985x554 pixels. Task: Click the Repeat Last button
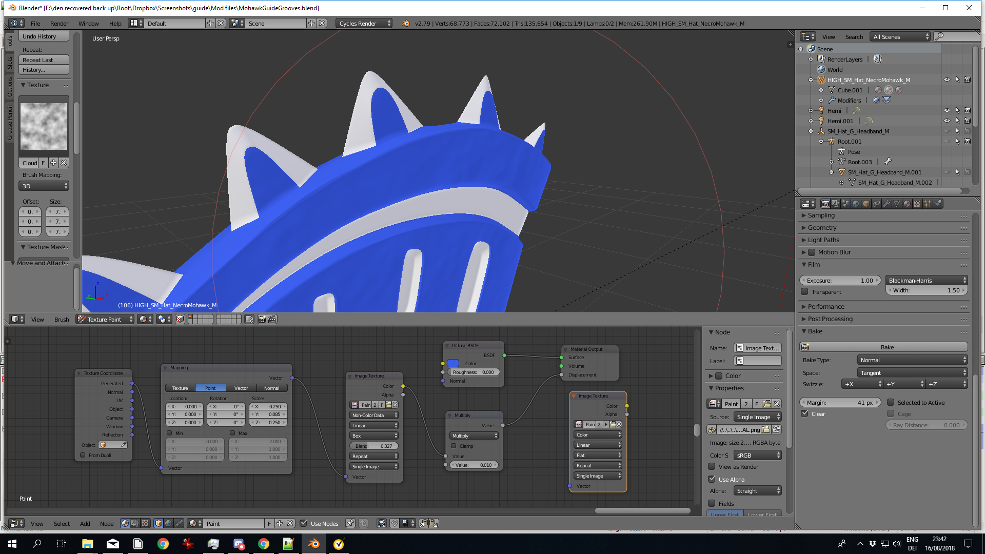[44, 60]
